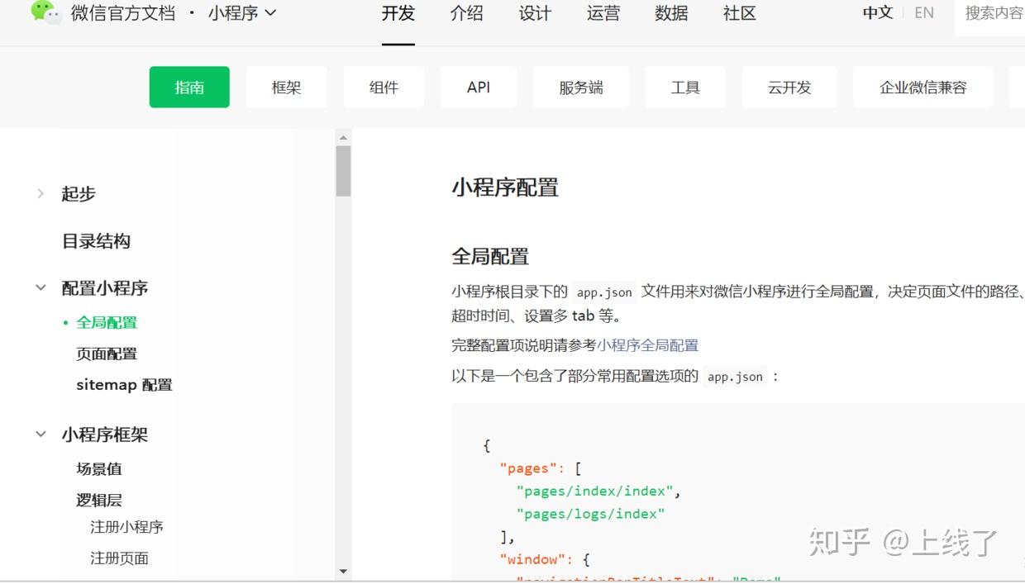Expand the 起步 sidebar section arrow
1025x584 pixels.
41,193
